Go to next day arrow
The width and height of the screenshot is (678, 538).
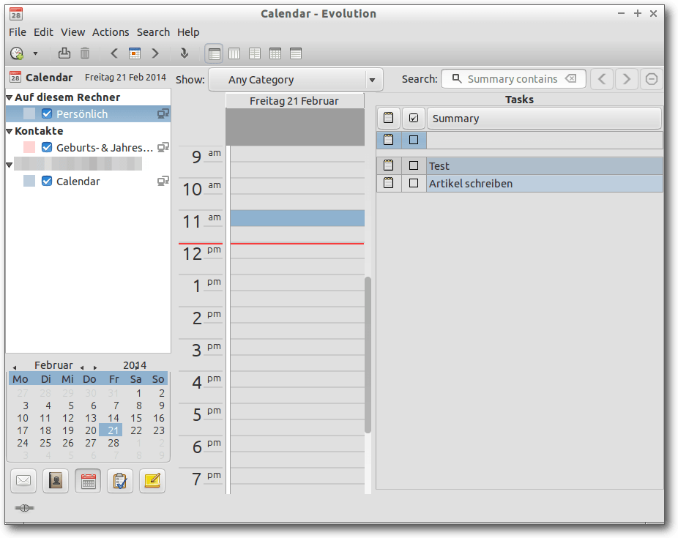pyautogui.click(x=155, y=53)
